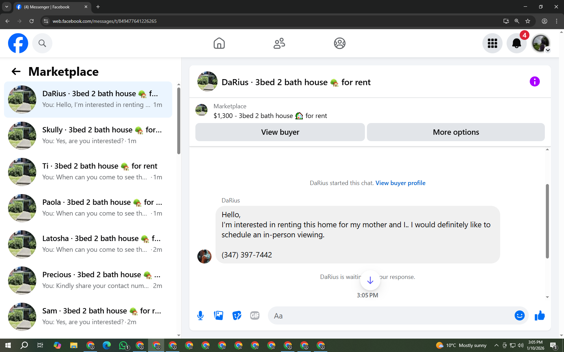564x352 pixels.
Task: Open Paola conversation in list
Action: click(88, 208)
